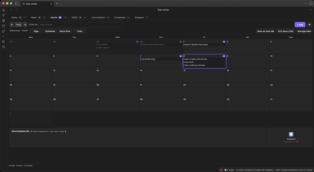
Task: Click the 6 today status bar item
Action: pyautogui.click(x=229, y=170)
